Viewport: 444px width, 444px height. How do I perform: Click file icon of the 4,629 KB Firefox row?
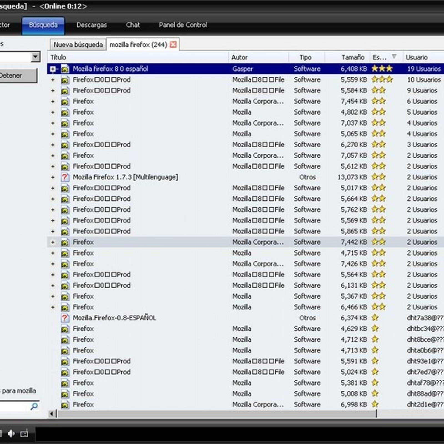65,329
